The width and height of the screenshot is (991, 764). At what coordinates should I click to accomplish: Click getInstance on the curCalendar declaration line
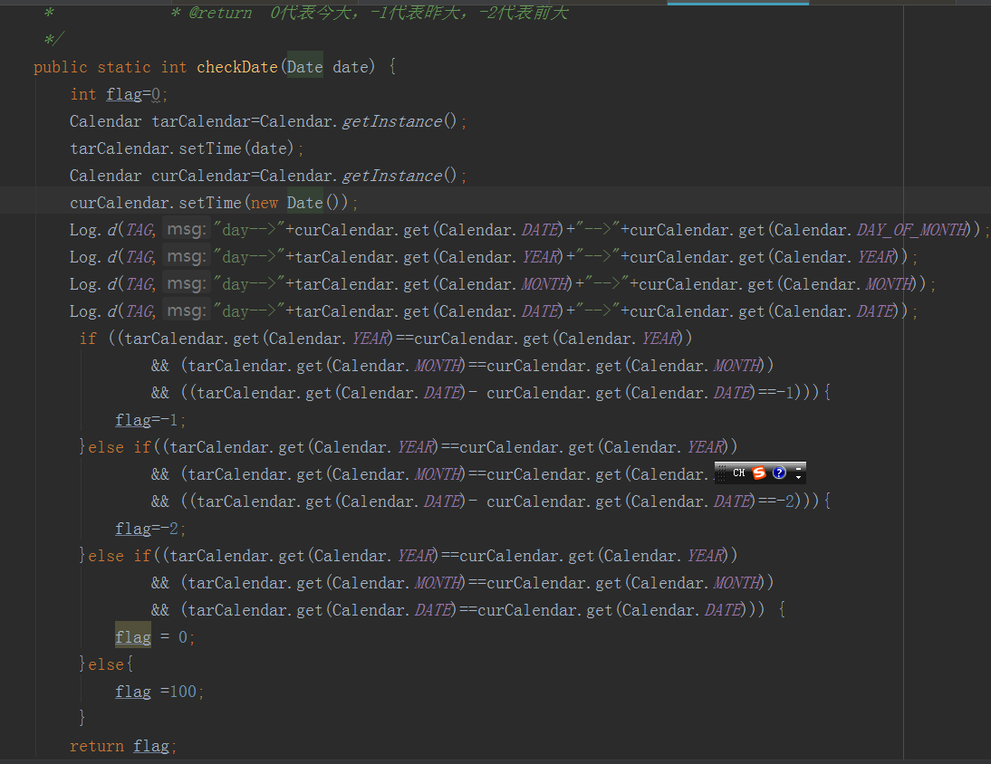tap(392, 176)
